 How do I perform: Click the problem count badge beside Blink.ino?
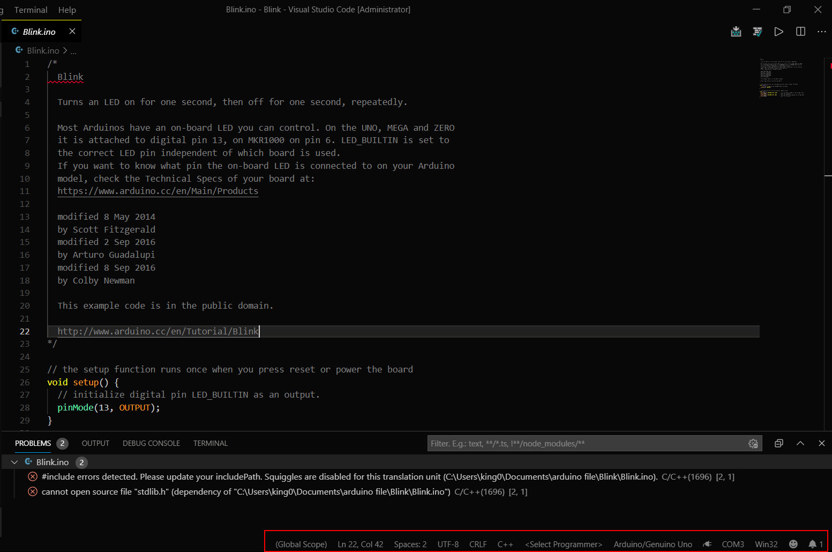tap(81, 462)
